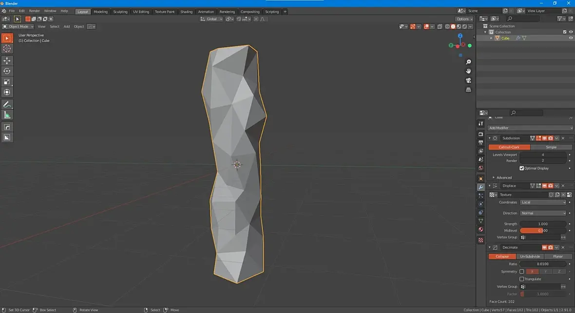Viewport: 575px width, 313px height.
Task: Uncheck the Optimal Display checkbox
Action: pyautogui.click(x=522, y=168)
